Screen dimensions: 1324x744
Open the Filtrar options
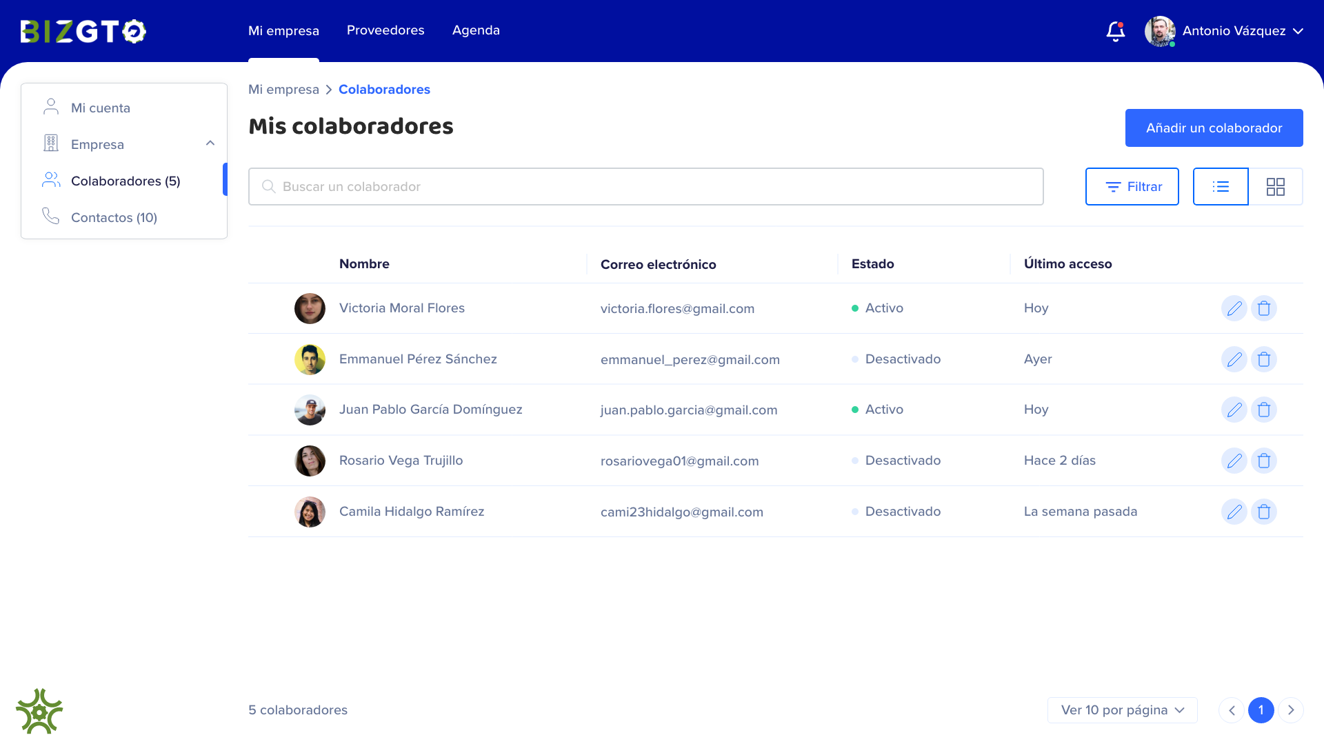point(1132,186)
